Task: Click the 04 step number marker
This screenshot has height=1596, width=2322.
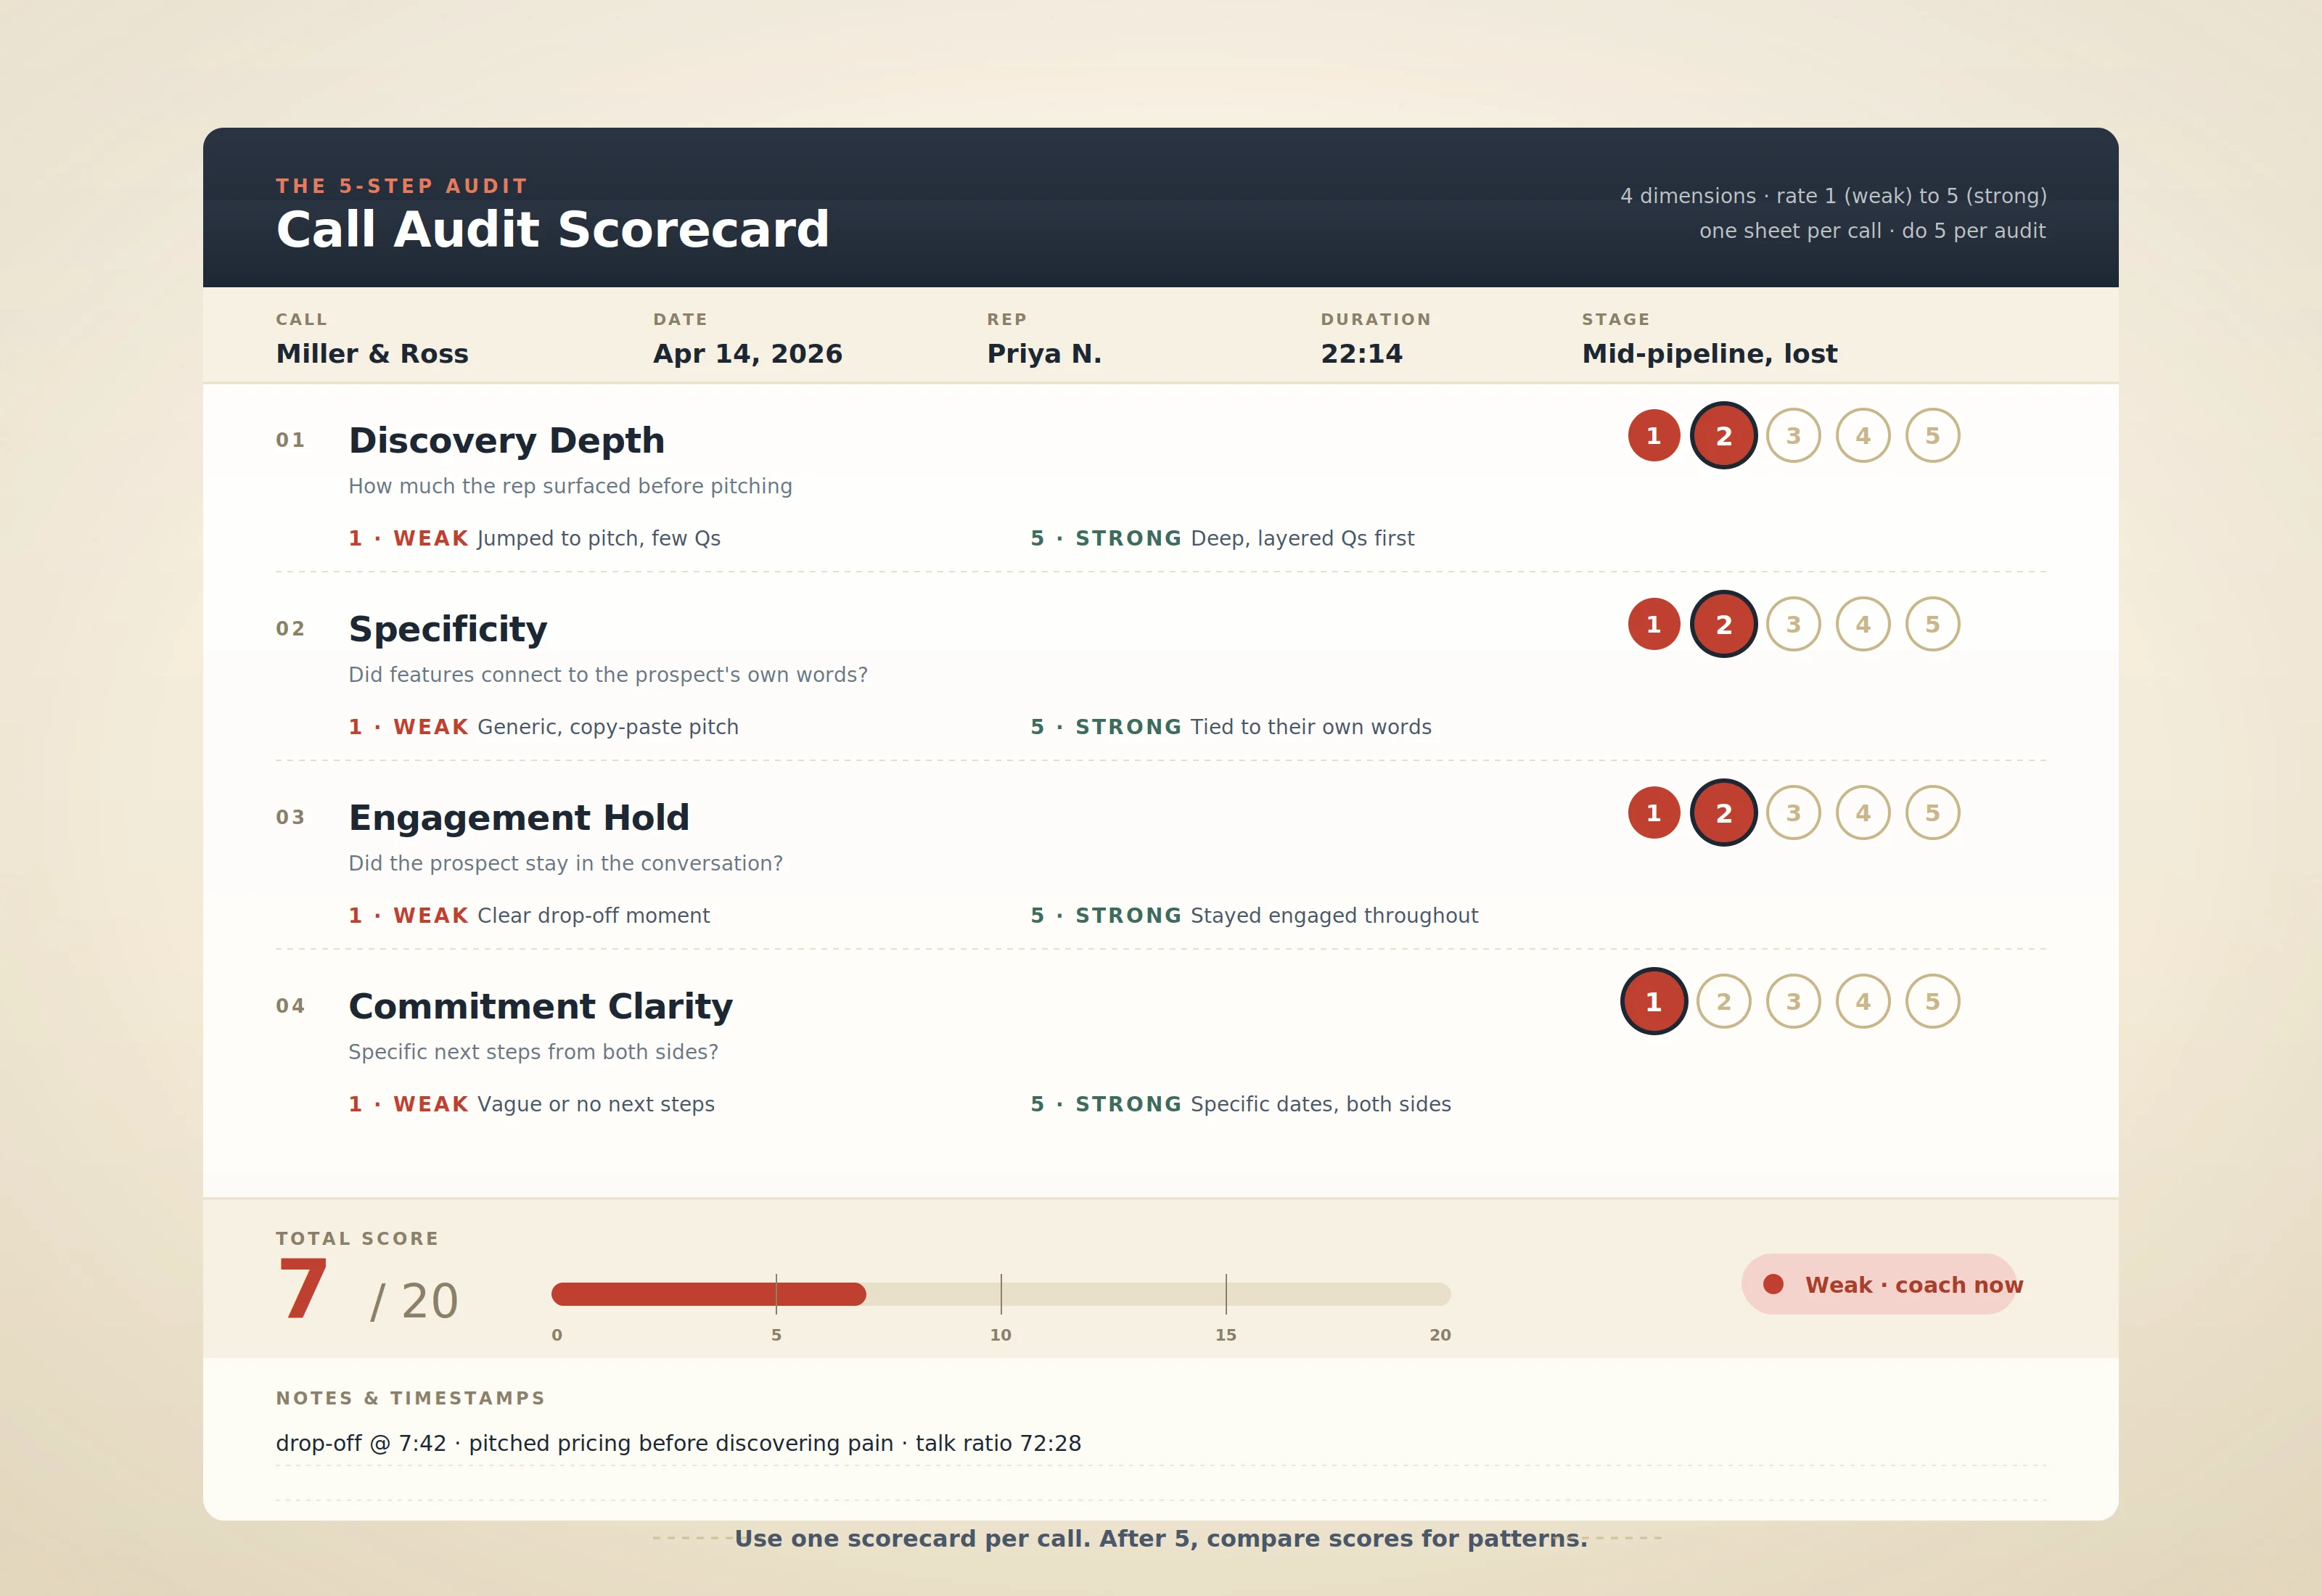Action: coord(290,1008)
